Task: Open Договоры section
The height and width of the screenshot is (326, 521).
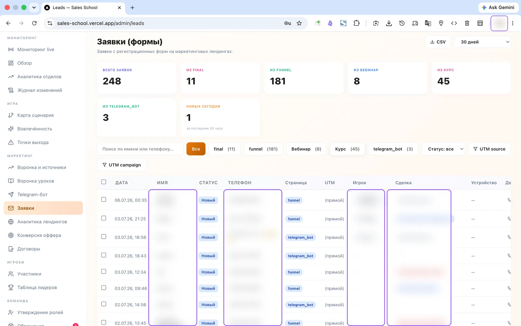Action: tap(29, 249)
